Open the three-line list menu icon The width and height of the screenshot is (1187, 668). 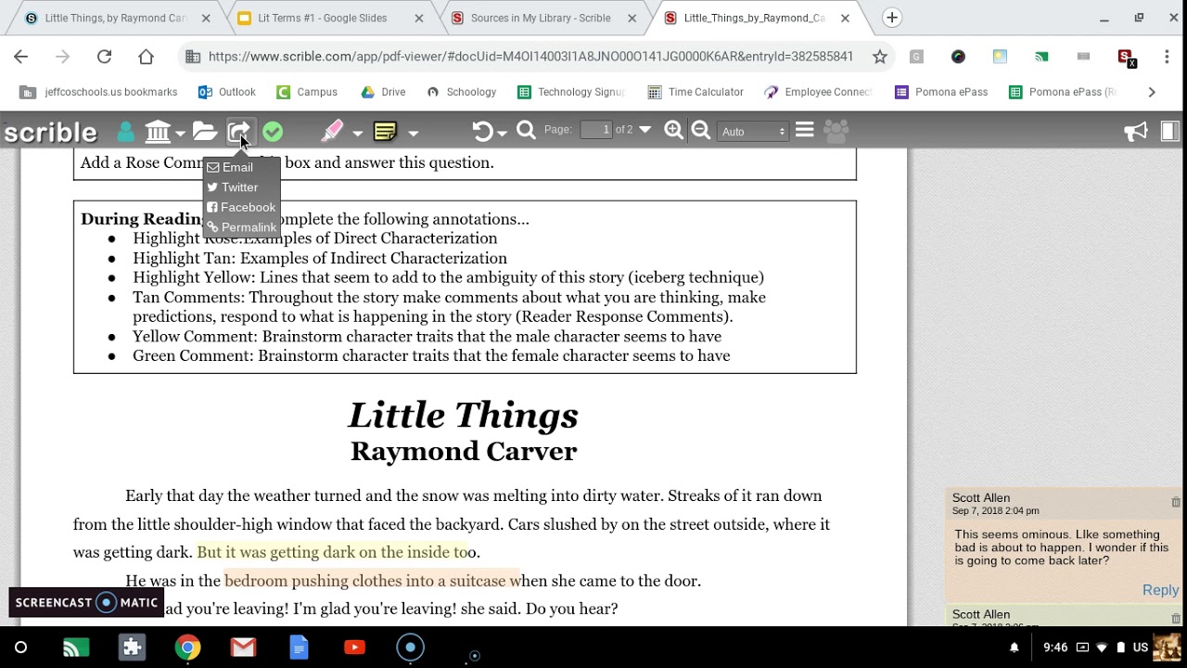805,130
